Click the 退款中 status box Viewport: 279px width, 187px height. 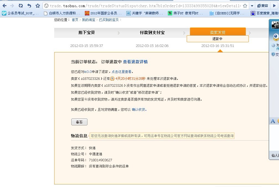tap(218, 39)
